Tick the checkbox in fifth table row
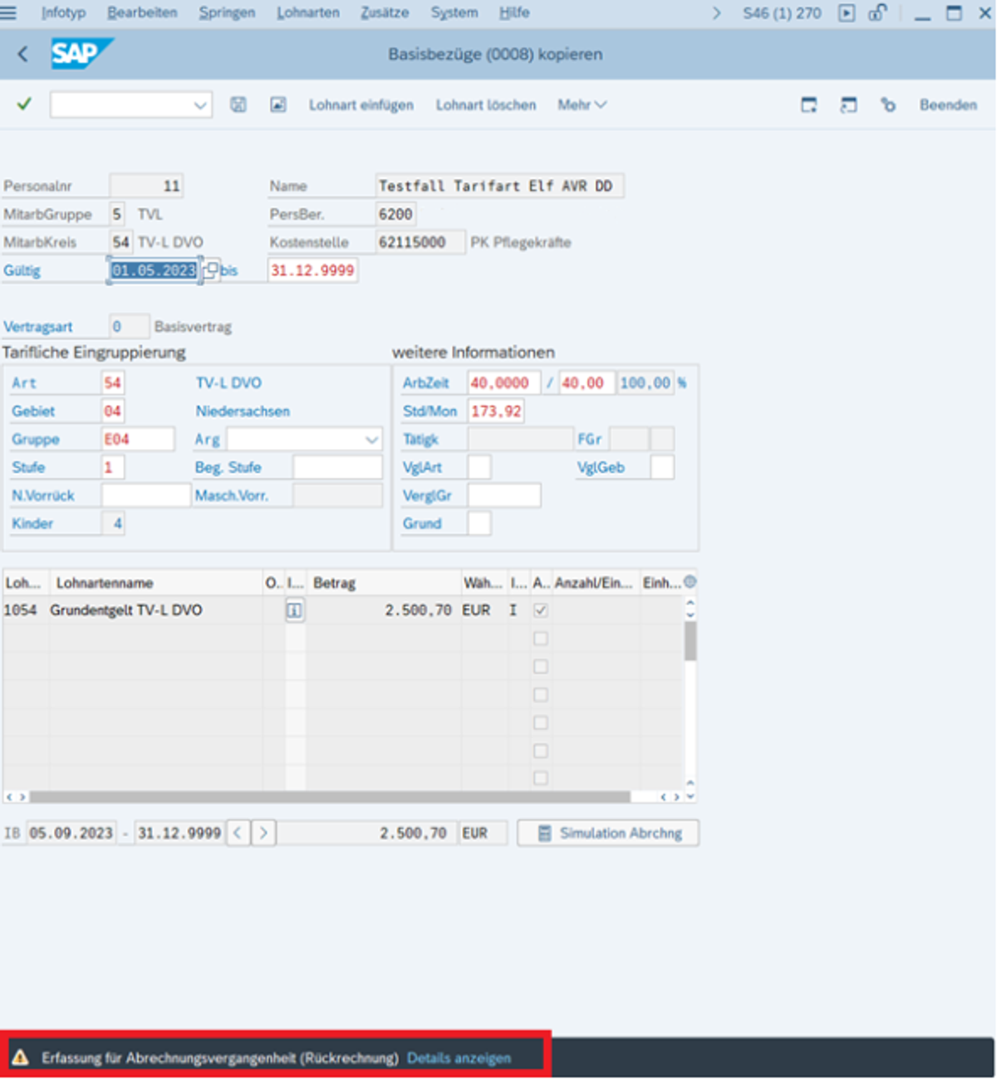Image resolution: width=997 pixels, height=1080 pixels. click(x=541, y=722)
